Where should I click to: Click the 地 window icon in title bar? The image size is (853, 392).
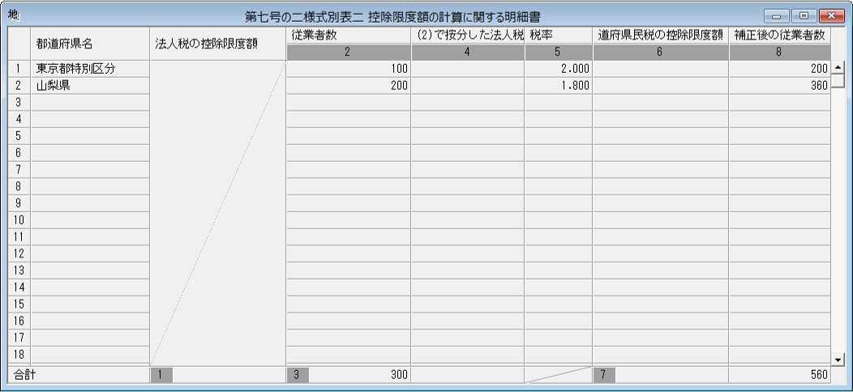pos(14,15)
